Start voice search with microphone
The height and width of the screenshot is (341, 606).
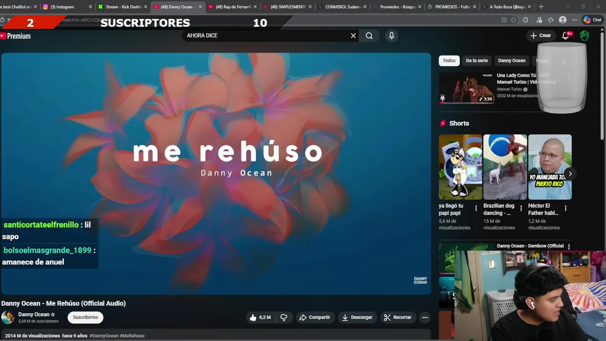[392, 36]
